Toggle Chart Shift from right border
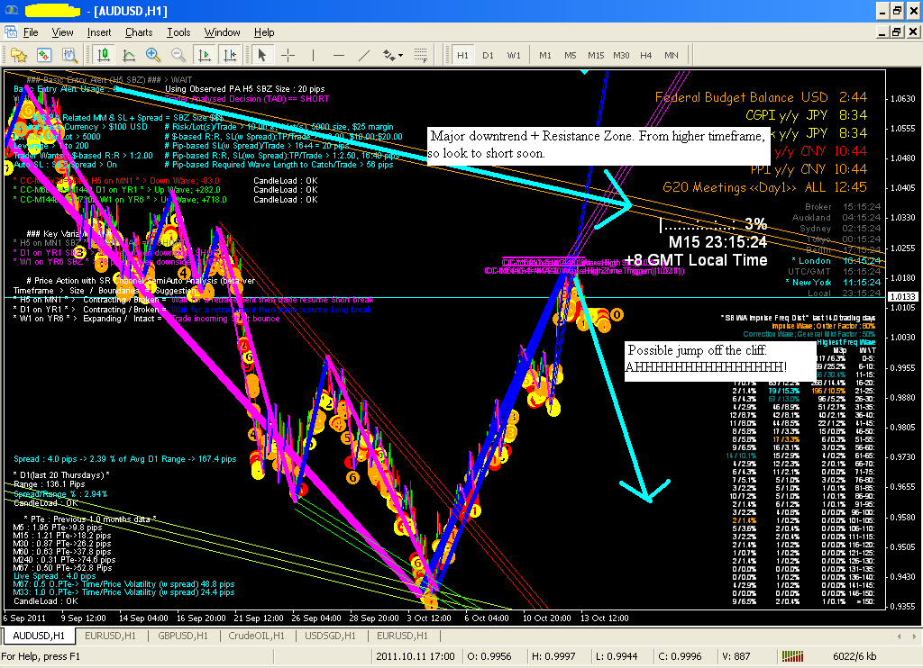Screen dimensions: 923x668 [x=230, y=55]
